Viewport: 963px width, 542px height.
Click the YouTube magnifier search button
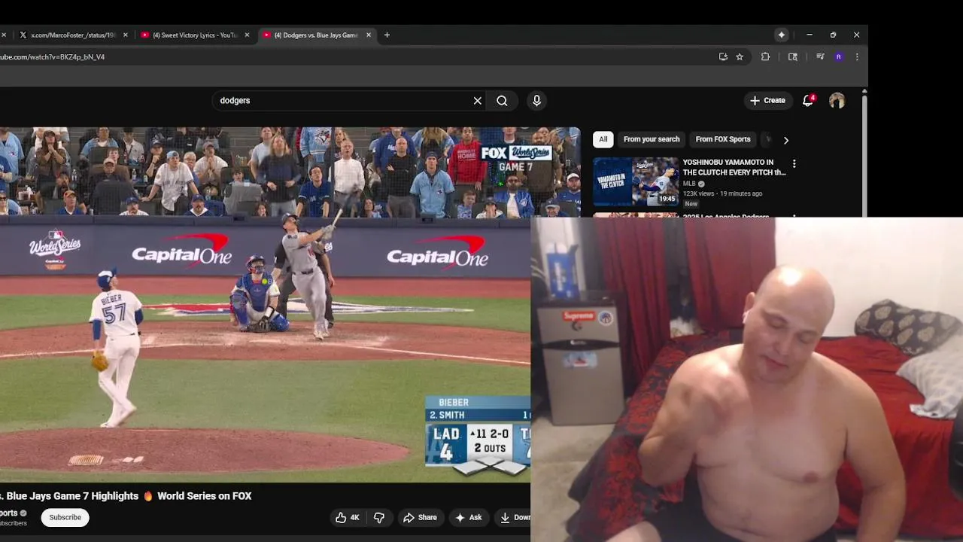point(502,100)
